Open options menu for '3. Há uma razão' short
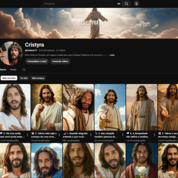The width and height of the screenshot is (178, 178). [x=27, y=135]
